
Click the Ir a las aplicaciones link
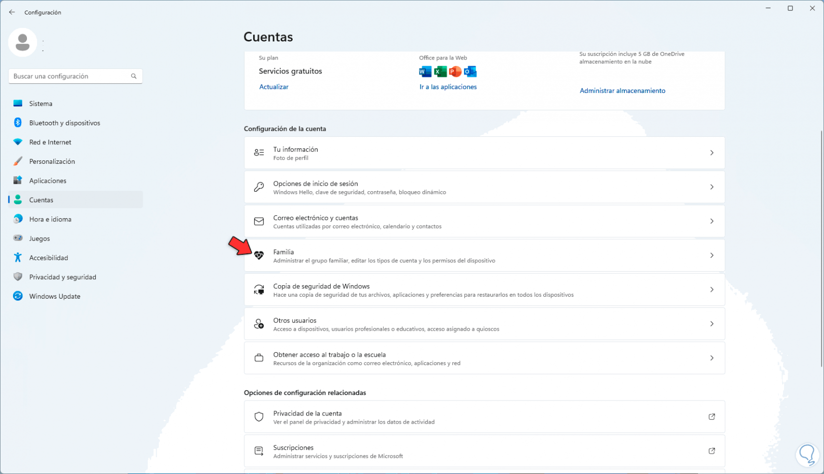click(x=448, y=87)
